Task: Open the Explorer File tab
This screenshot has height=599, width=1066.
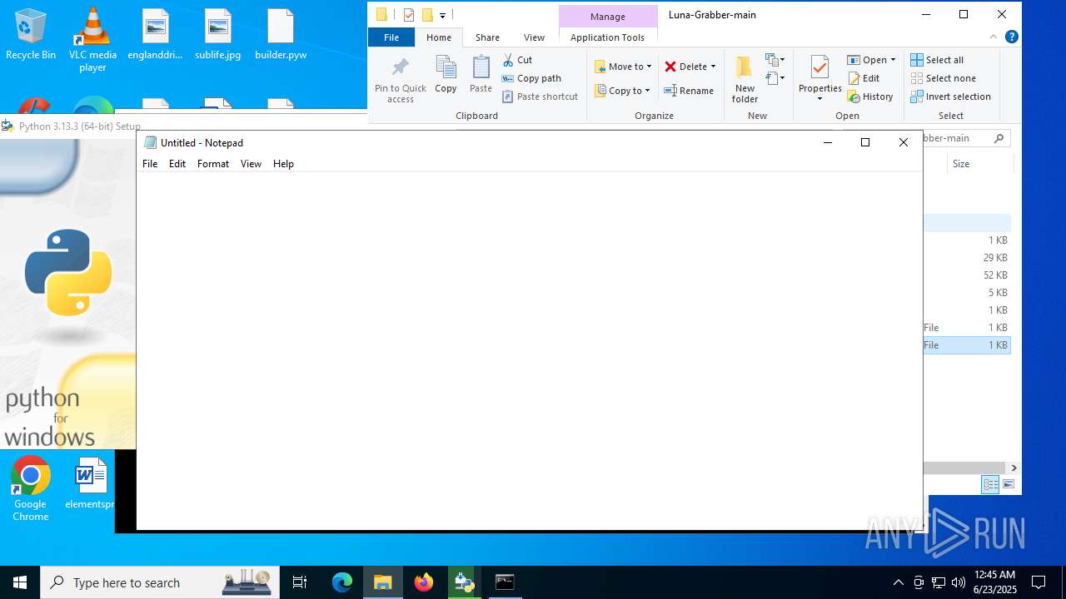Action: coord(391,37)
